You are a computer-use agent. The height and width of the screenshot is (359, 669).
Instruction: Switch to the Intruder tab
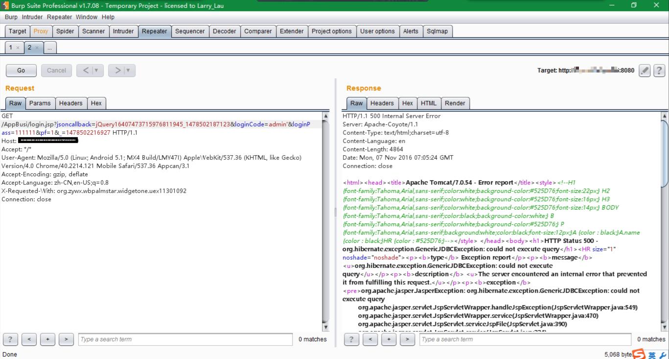click(123, 31)
